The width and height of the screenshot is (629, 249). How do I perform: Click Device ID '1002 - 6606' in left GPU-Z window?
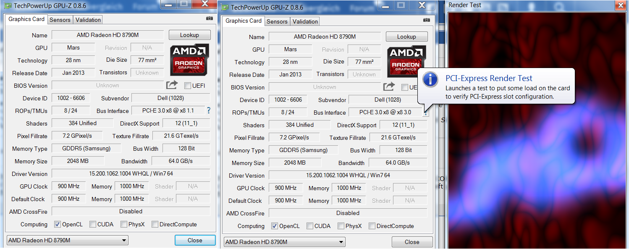pos(71,98)
